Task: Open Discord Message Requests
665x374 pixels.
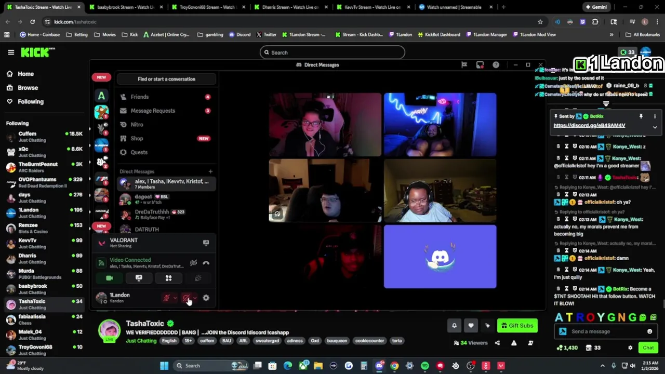Action: tap(166, 111)
